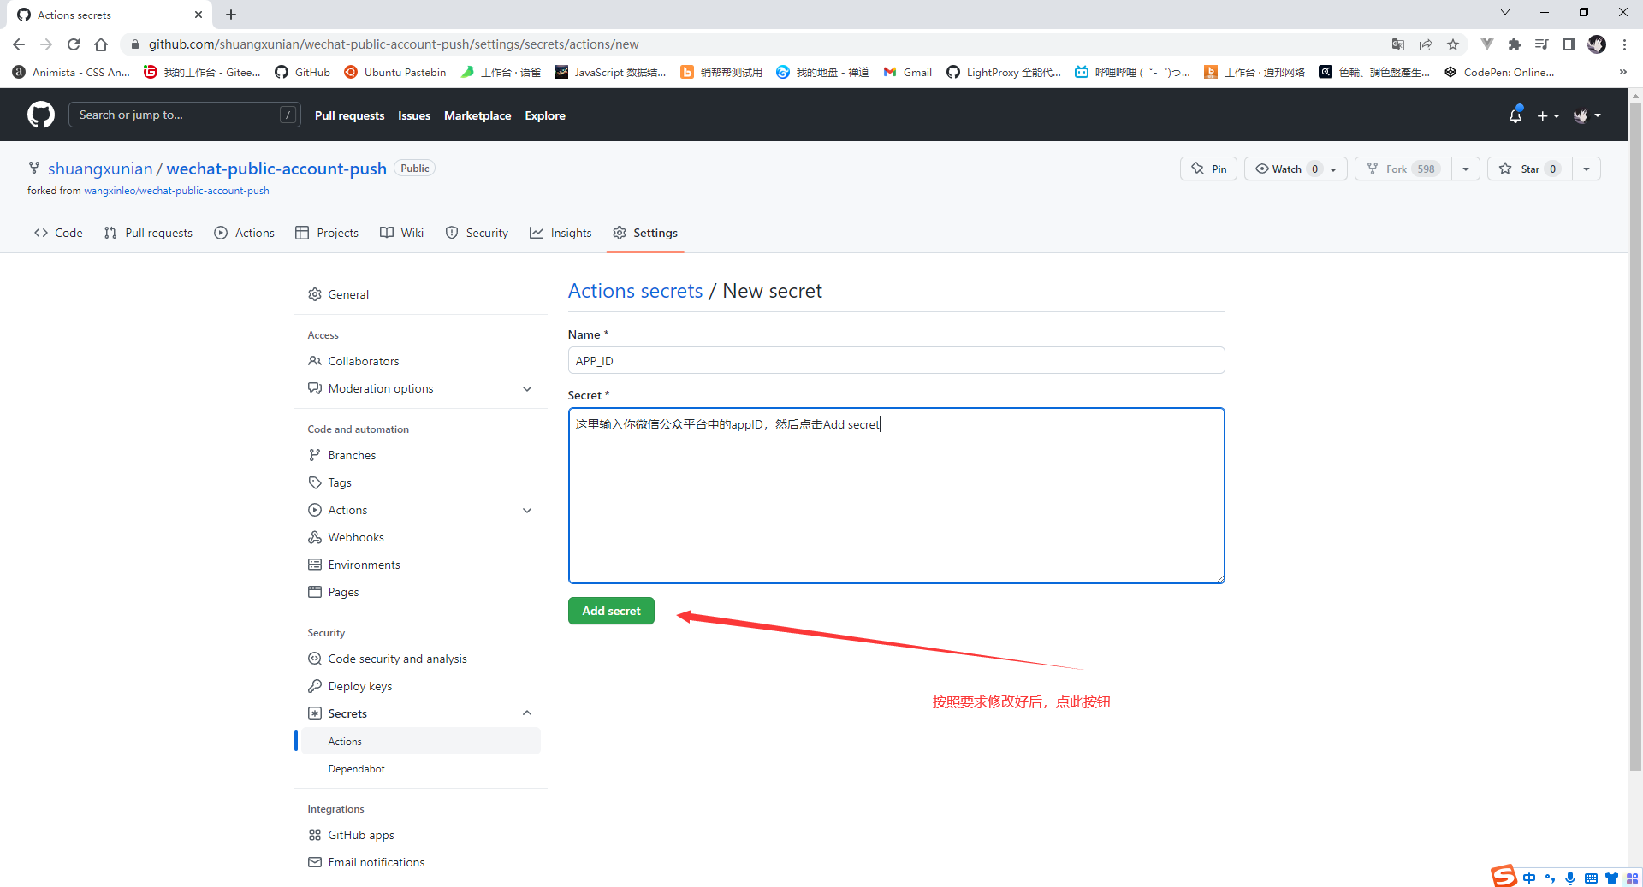
Task: Open wechat-public-account-push repository link
Action: point(276,169)
